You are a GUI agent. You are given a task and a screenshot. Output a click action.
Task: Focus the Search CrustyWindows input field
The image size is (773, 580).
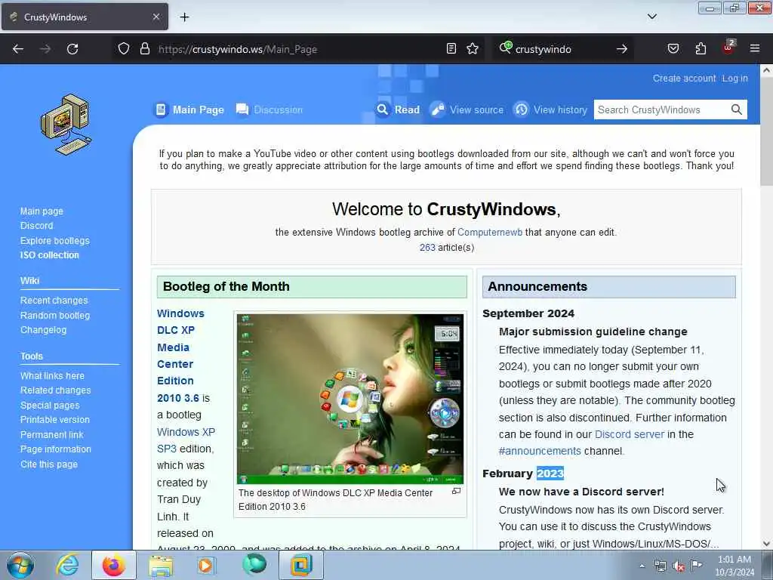661,110
